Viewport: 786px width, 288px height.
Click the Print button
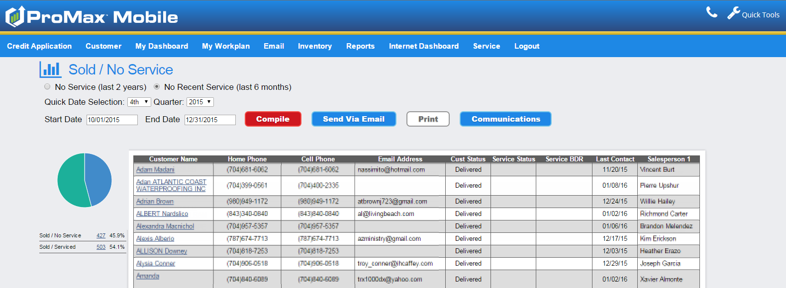[428, 119]
